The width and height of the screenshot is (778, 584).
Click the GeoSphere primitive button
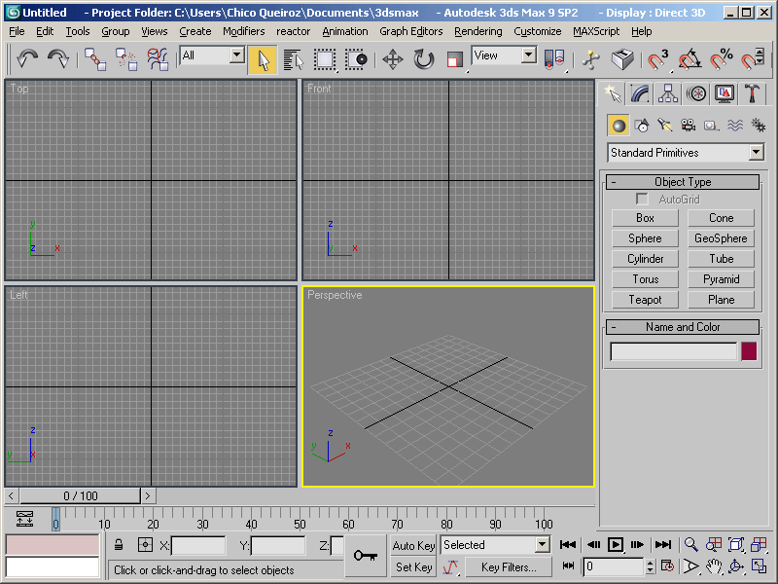pos(721,238)
